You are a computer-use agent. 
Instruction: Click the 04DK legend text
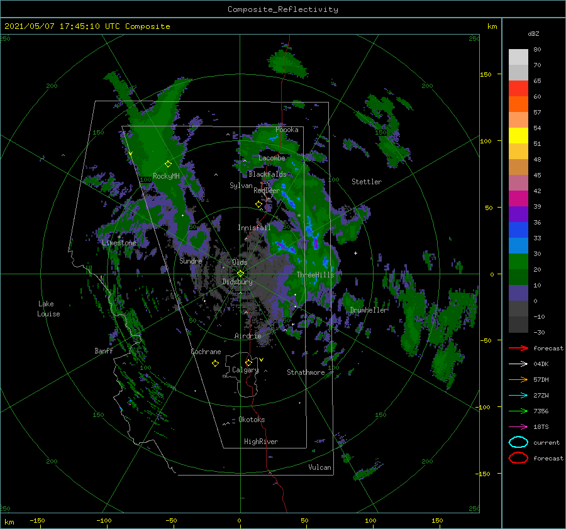(541, 364)
